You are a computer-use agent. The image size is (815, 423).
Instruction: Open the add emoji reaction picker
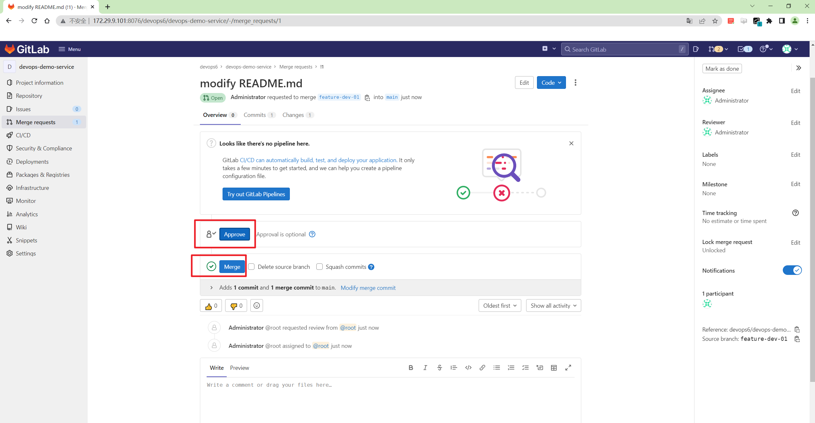point(257,306)
